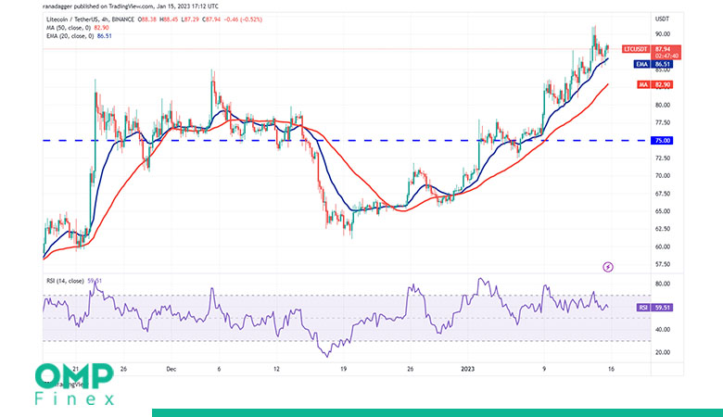
Task: Click the -0.46 (-0.52%) change value
Action: click(243, 19)
